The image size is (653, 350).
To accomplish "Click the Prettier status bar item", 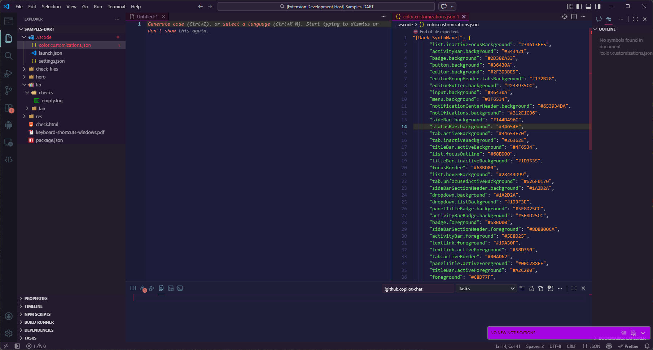I will pos(628,346).
